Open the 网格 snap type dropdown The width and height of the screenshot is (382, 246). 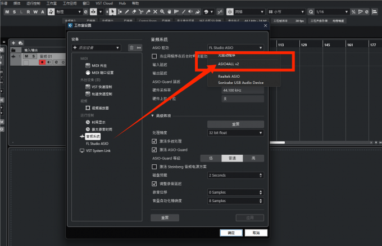(x=249, y=12)
